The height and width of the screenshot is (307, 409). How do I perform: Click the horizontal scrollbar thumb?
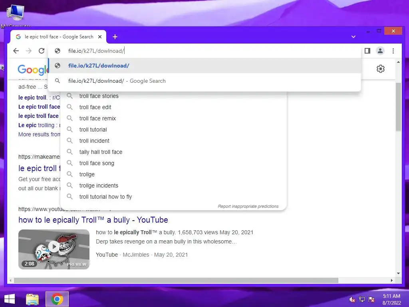(176, 280)
